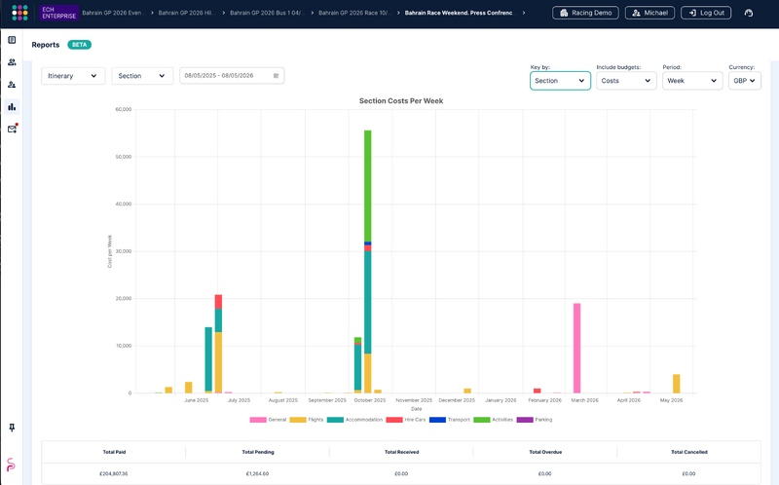The image size is (779, 485).
Task: Click the pin sidebar icon
Action: 12,428
